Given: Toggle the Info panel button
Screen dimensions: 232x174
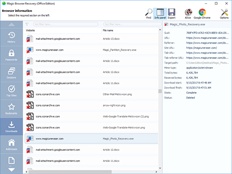Looking at the screenshot, I should pyautogui.click(x=160, y=14).
